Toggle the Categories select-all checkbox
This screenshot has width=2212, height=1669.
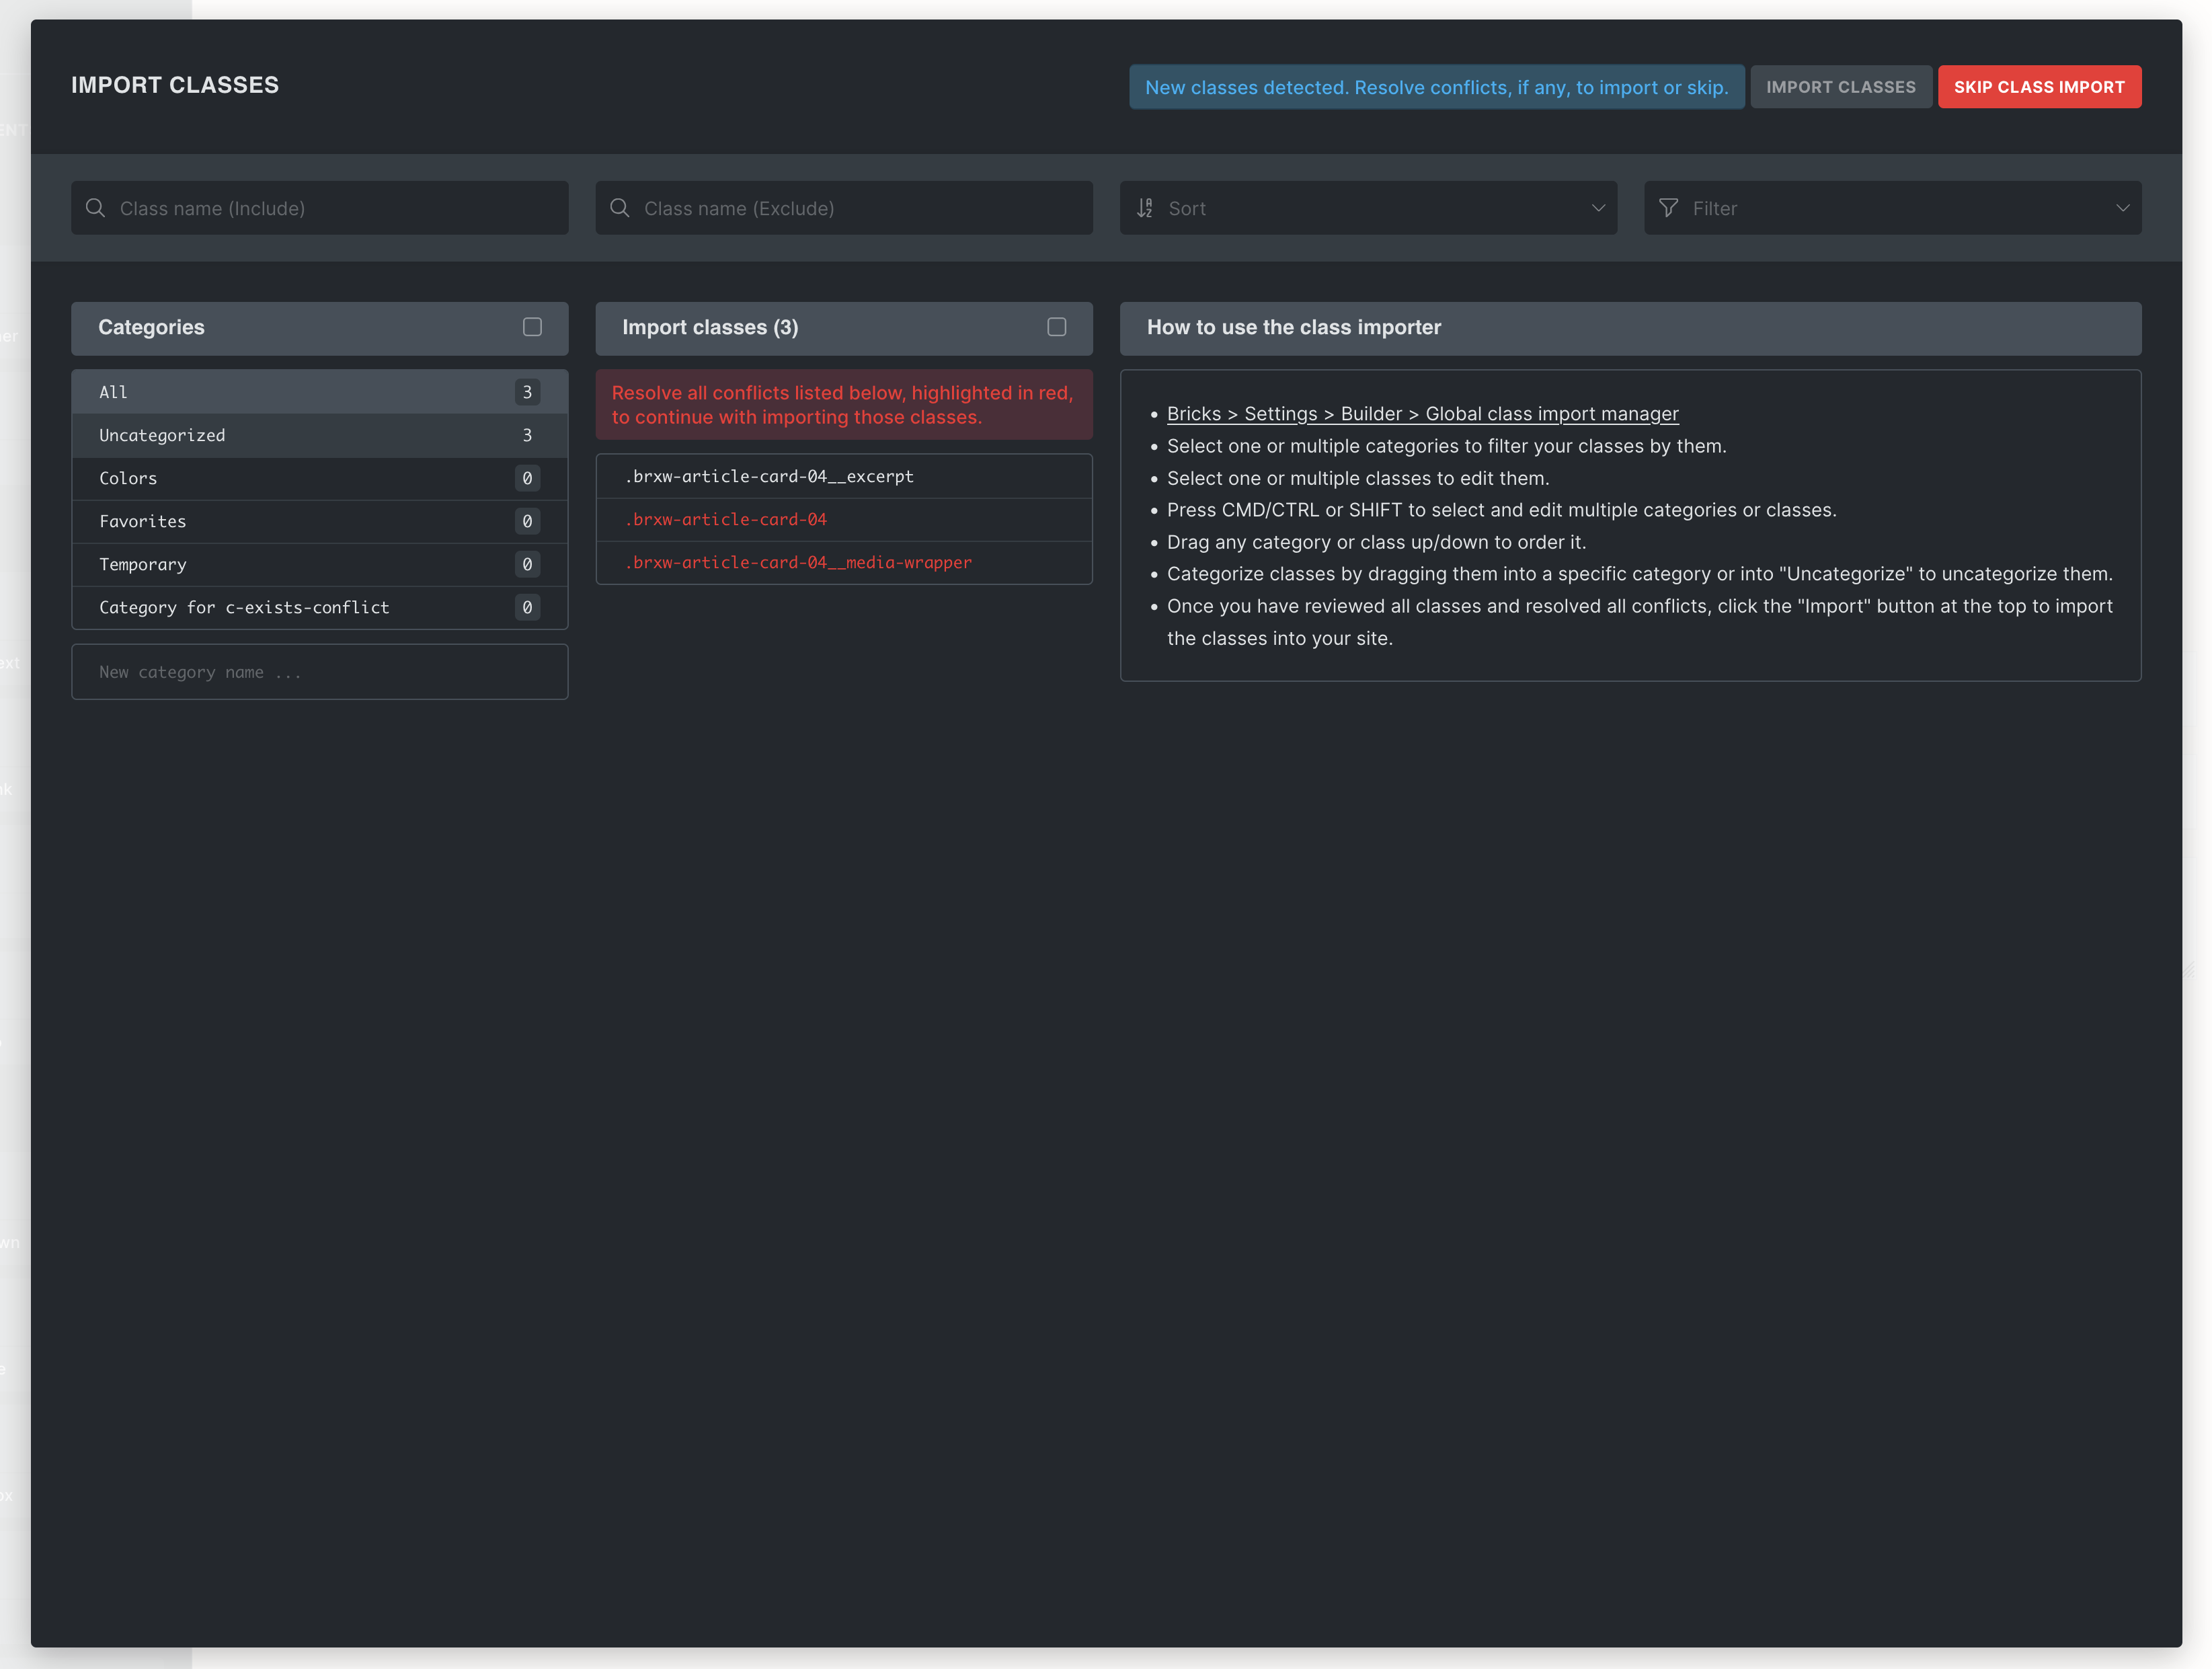pyautogui.click(x=532, y=327)
